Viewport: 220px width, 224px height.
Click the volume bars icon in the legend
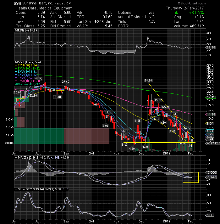click(x=16, y=84)
